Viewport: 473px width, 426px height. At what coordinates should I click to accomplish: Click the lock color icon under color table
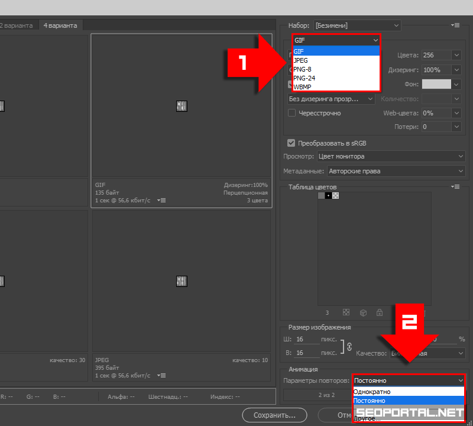(379, 312)
